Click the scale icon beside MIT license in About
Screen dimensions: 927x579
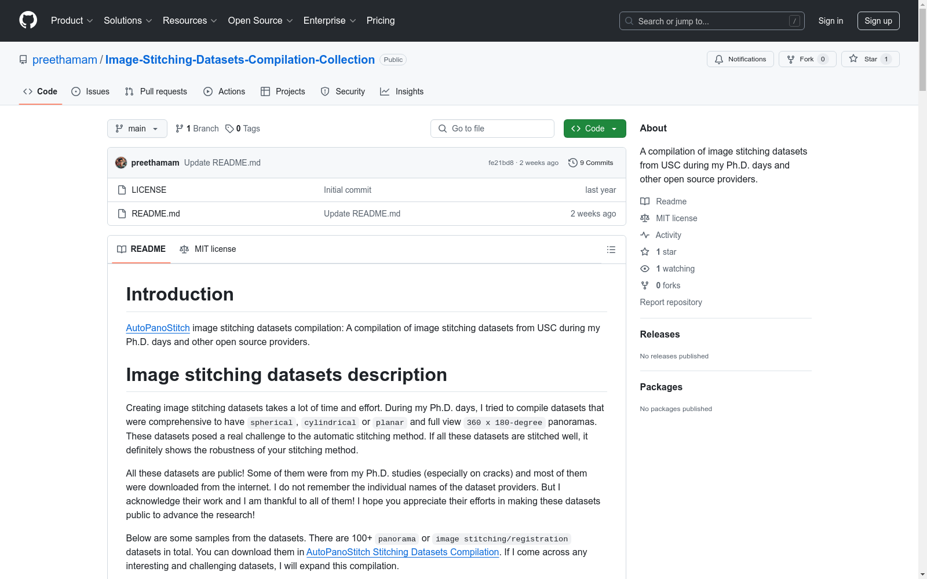click(645, 218)
